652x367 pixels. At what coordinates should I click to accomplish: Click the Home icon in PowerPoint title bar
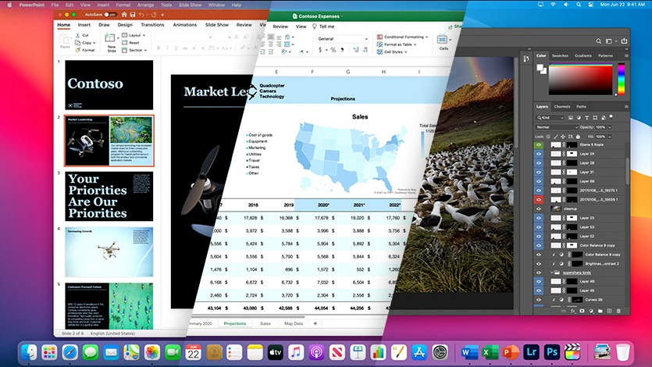coord(124,15)
